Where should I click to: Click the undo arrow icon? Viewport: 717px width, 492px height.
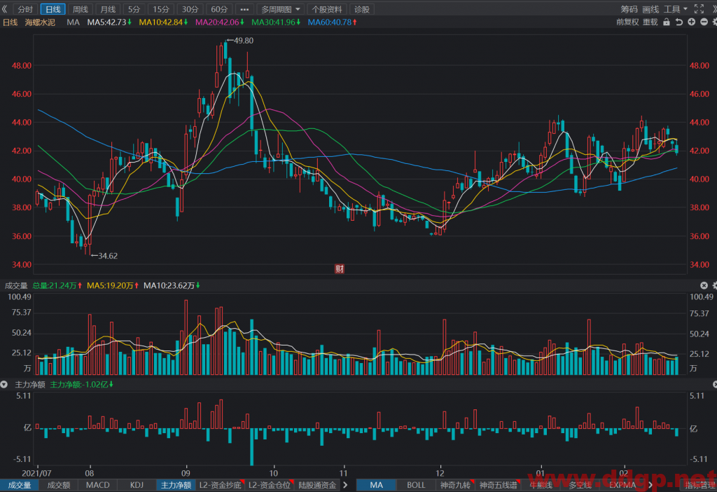[x=679, y=22]
